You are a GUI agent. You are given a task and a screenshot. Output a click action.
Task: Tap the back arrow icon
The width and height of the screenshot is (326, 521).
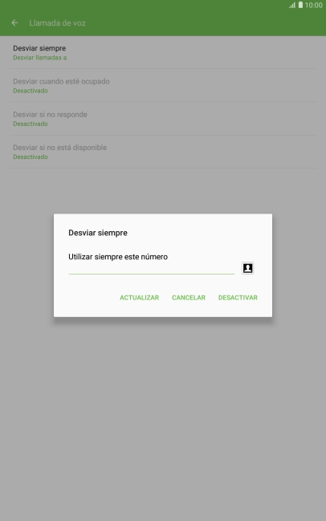tap(14, 23)
